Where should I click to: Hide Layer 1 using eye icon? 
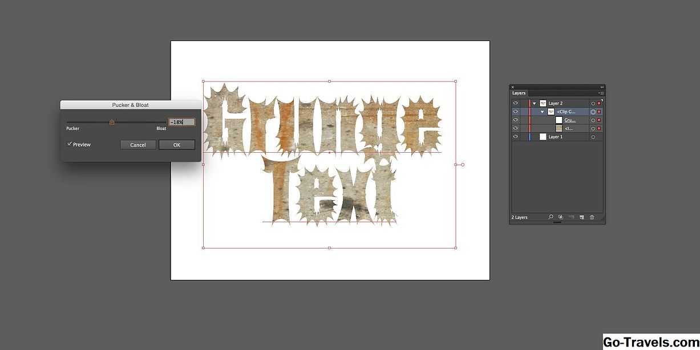[x=515, y=137]
